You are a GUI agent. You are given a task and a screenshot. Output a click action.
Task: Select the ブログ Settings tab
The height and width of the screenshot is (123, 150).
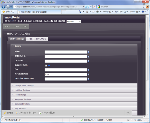[x=17, y=39]
